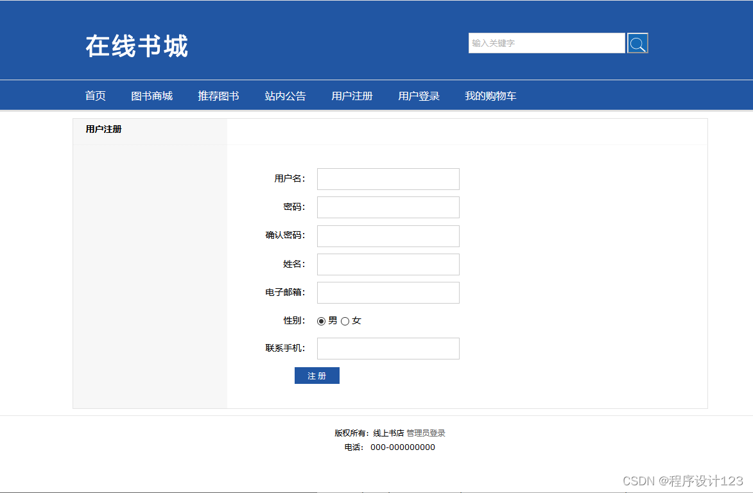Click the 注册 register button
Image resolution: width=753 pixels, height=493 pixels.
tap(316, 375)
